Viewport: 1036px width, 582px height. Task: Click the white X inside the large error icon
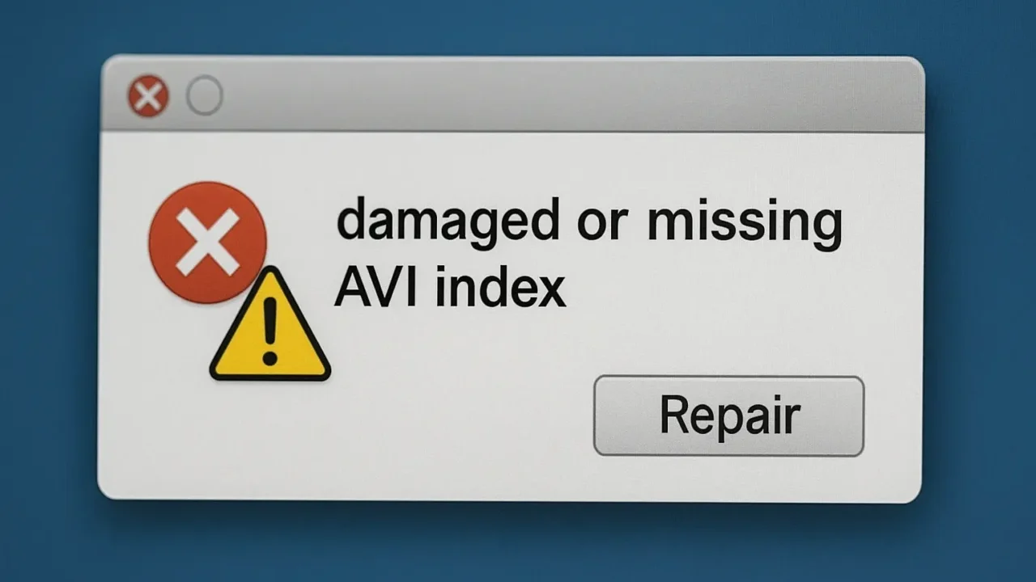click(x=207, y=242)
